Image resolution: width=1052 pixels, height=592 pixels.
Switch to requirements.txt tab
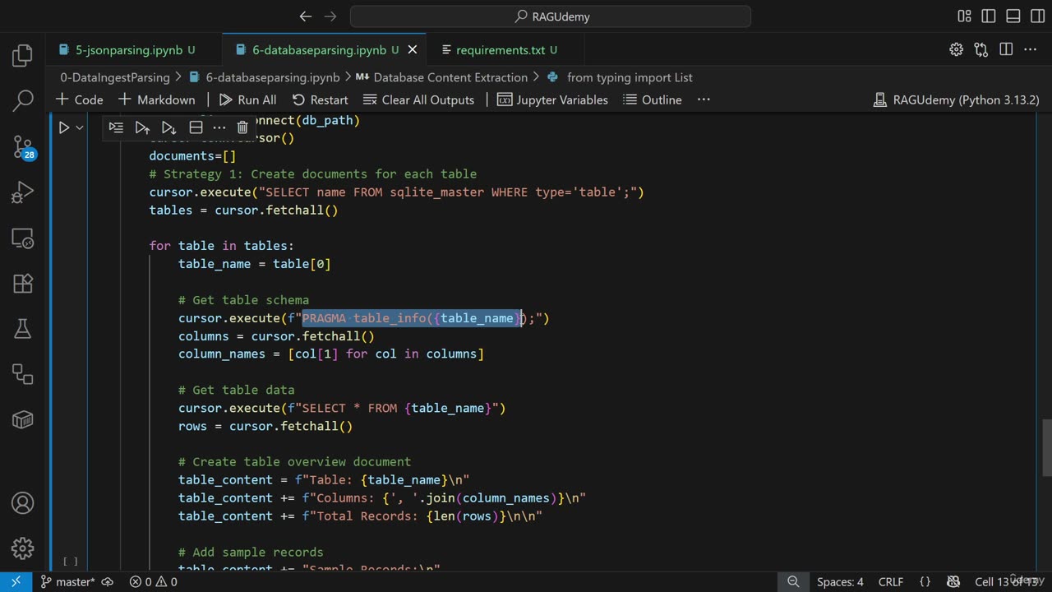pos(500,50)
